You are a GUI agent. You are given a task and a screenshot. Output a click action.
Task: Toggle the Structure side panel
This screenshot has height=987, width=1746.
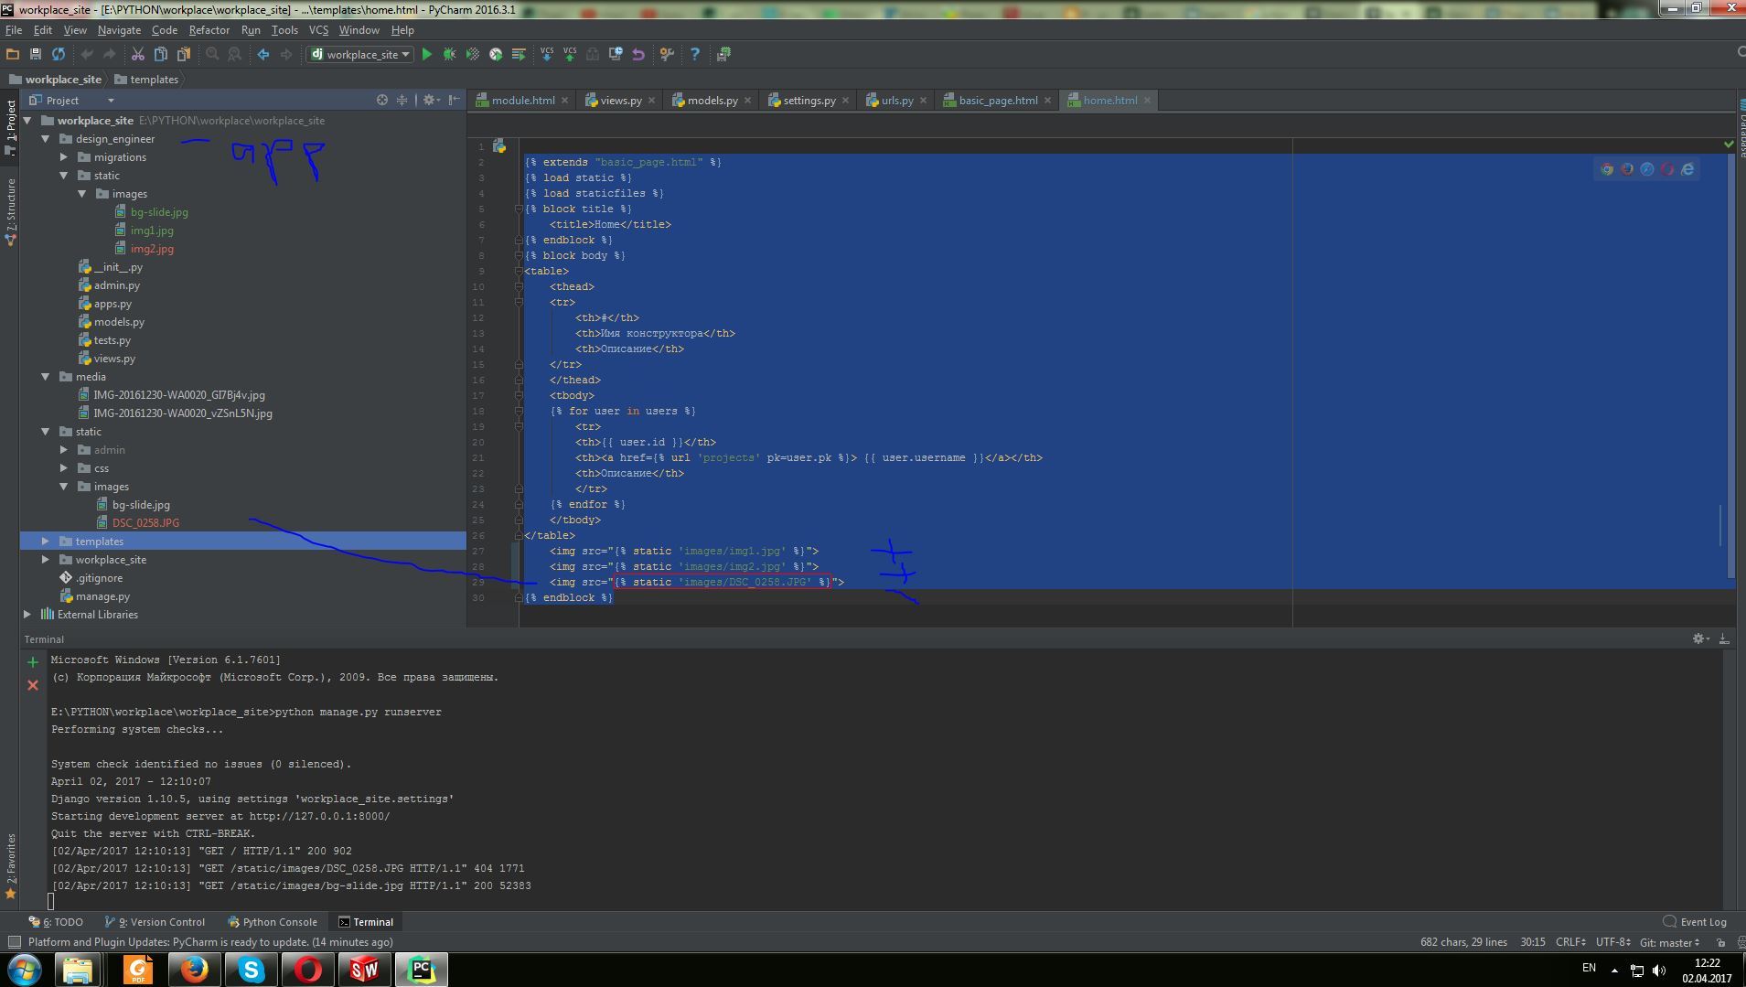[10, 212]
